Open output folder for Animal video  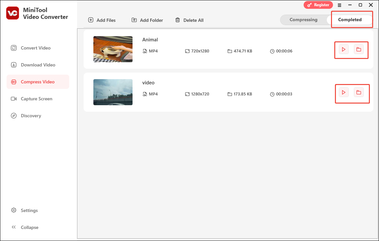coord(359,50)
